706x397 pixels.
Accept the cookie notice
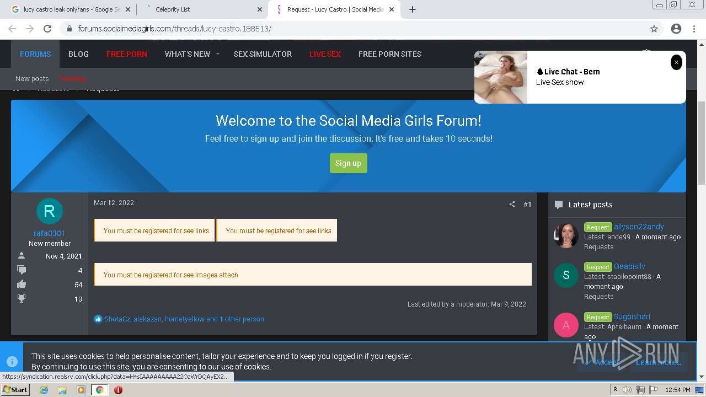click(x=602, y=362)
